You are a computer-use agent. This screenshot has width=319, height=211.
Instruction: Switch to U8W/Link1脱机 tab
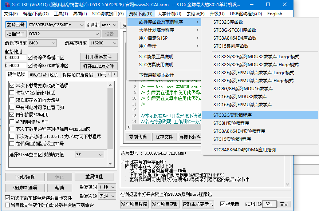tap(44, 75)
